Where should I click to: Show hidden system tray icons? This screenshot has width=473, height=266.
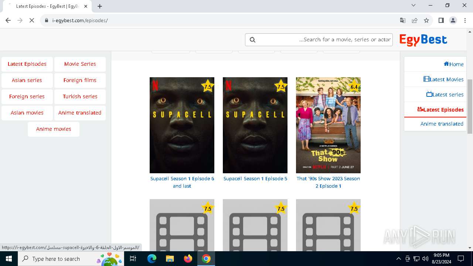[398, 259]
